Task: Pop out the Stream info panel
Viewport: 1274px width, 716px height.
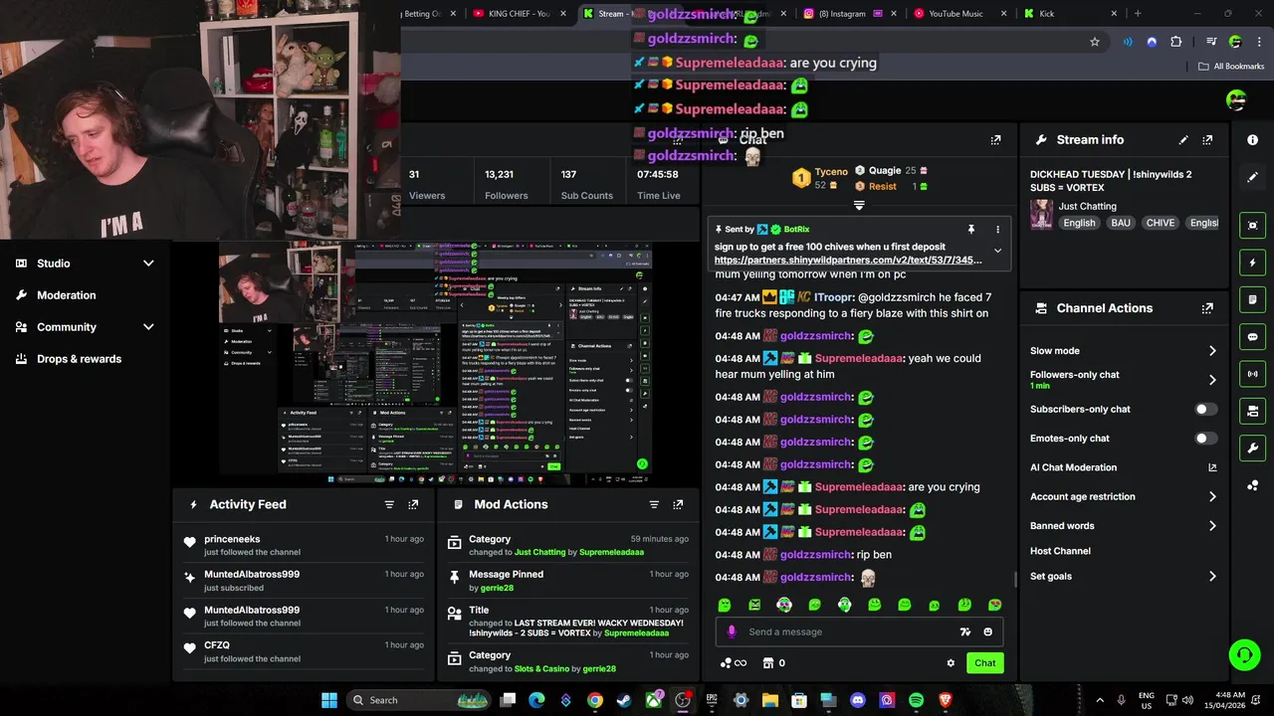Action: (1207, 140)
